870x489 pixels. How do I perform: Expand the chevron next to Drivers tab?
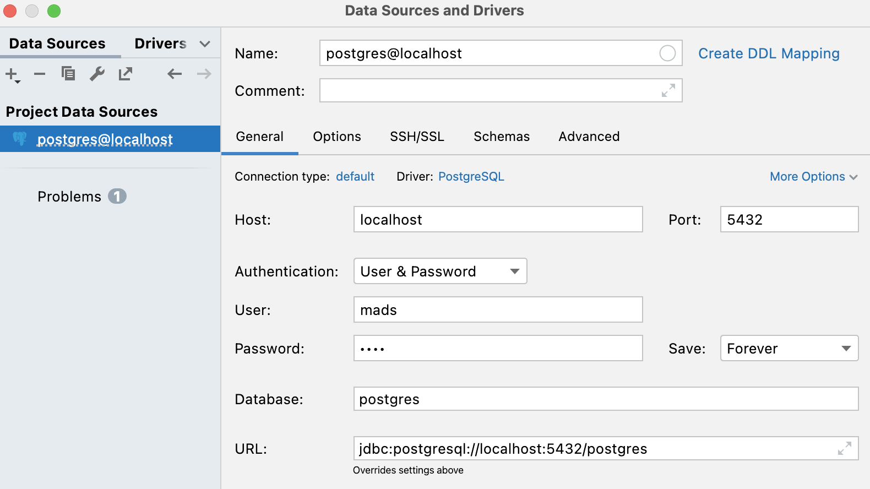[x=205, y=44]
